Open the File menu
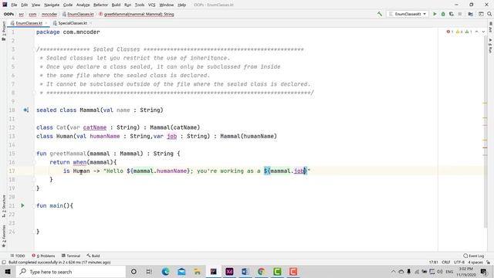This screenshot has width=494, height=278. [x=14, y=5]
